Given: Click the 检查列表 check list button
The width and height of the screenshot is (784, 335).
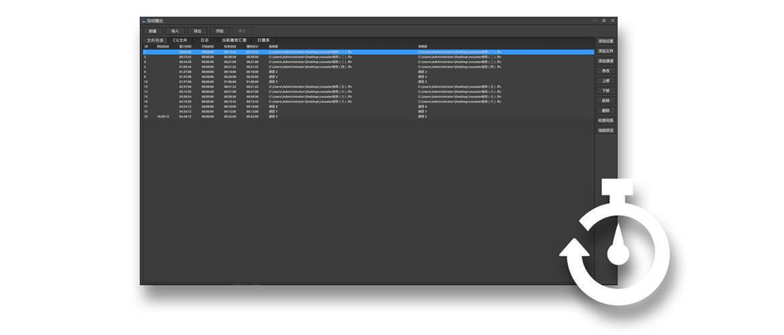Looking at the screenshot, I should click(x=606, y=121).
